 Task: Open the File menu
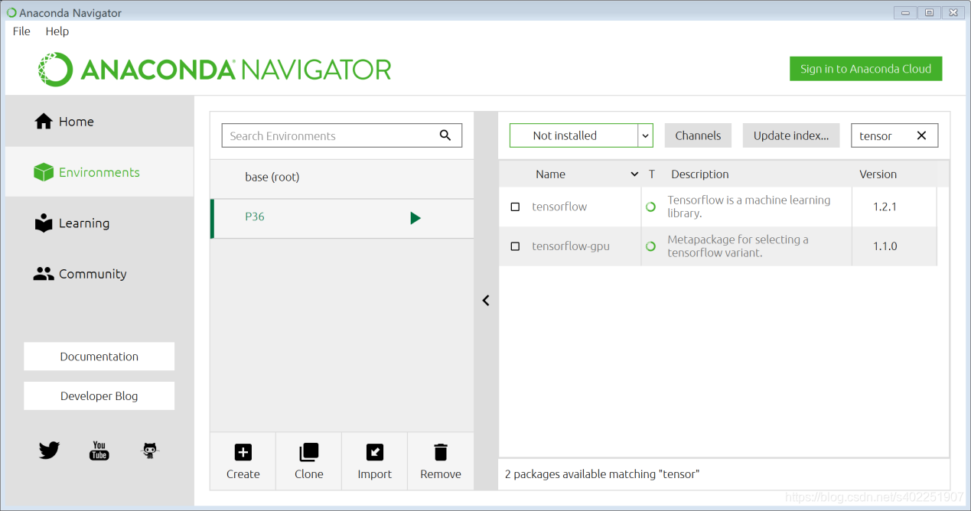(x=21, y=31)
